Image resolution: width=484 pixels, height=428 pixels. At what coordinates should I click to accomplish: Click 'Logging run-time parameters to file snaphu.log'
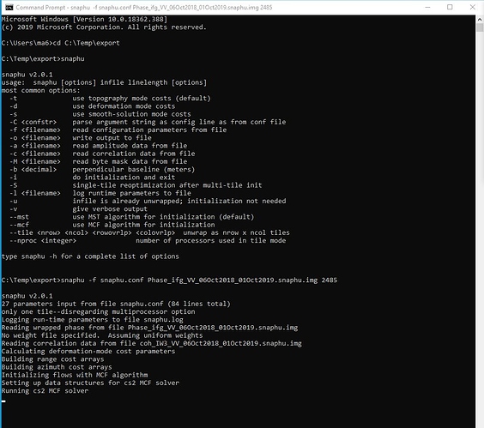click(x=93, y=320)
